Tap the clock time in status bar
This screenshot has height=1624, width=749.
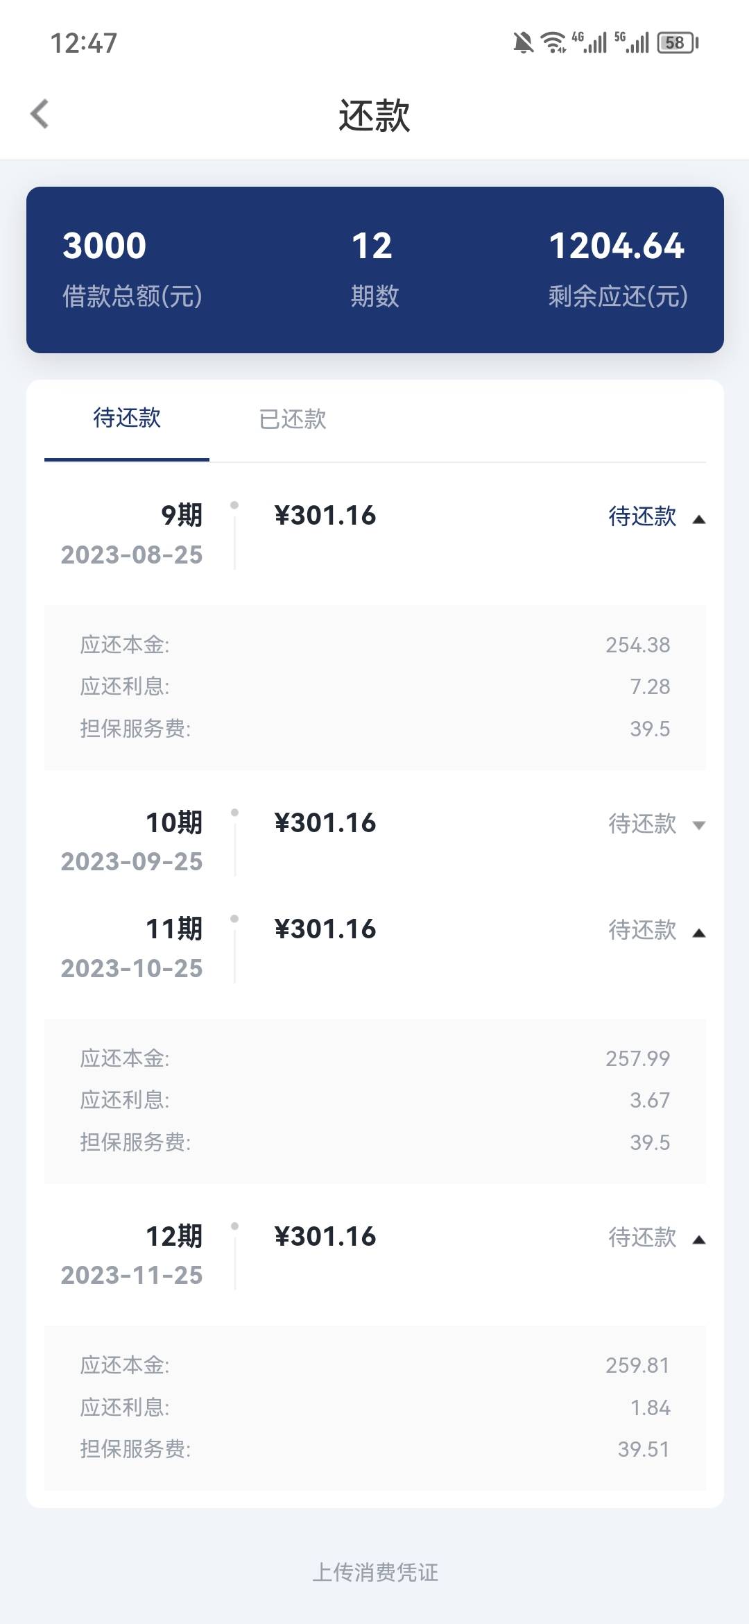(84, 43)
